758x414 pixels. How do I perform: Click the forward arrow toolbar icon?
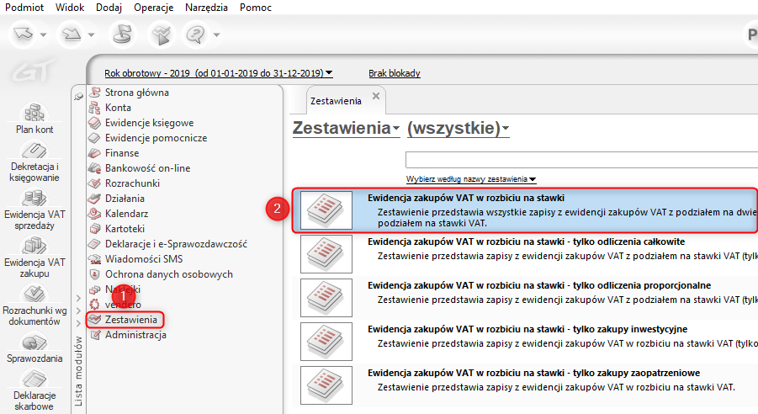click(71, 34)
